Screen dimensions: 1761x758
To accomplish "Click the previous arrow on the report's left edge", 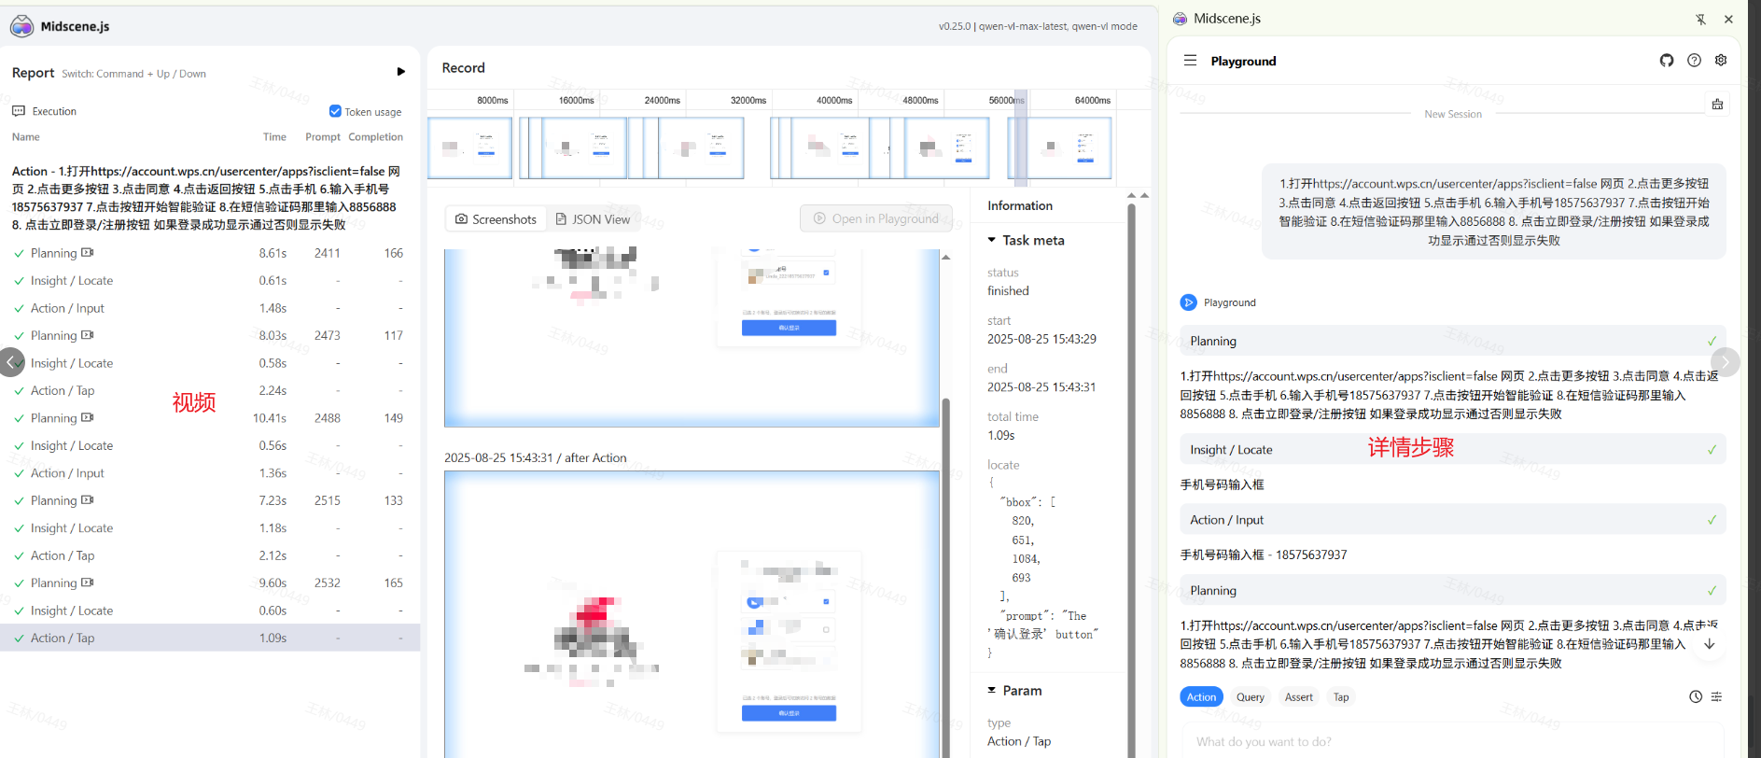I will pos(11,362).
